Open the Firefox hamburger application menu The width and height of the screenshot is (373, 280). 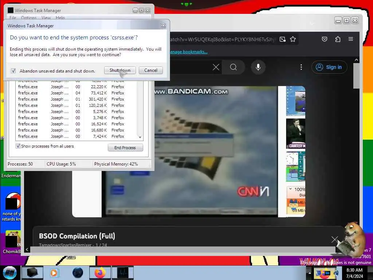pos(351,39)
